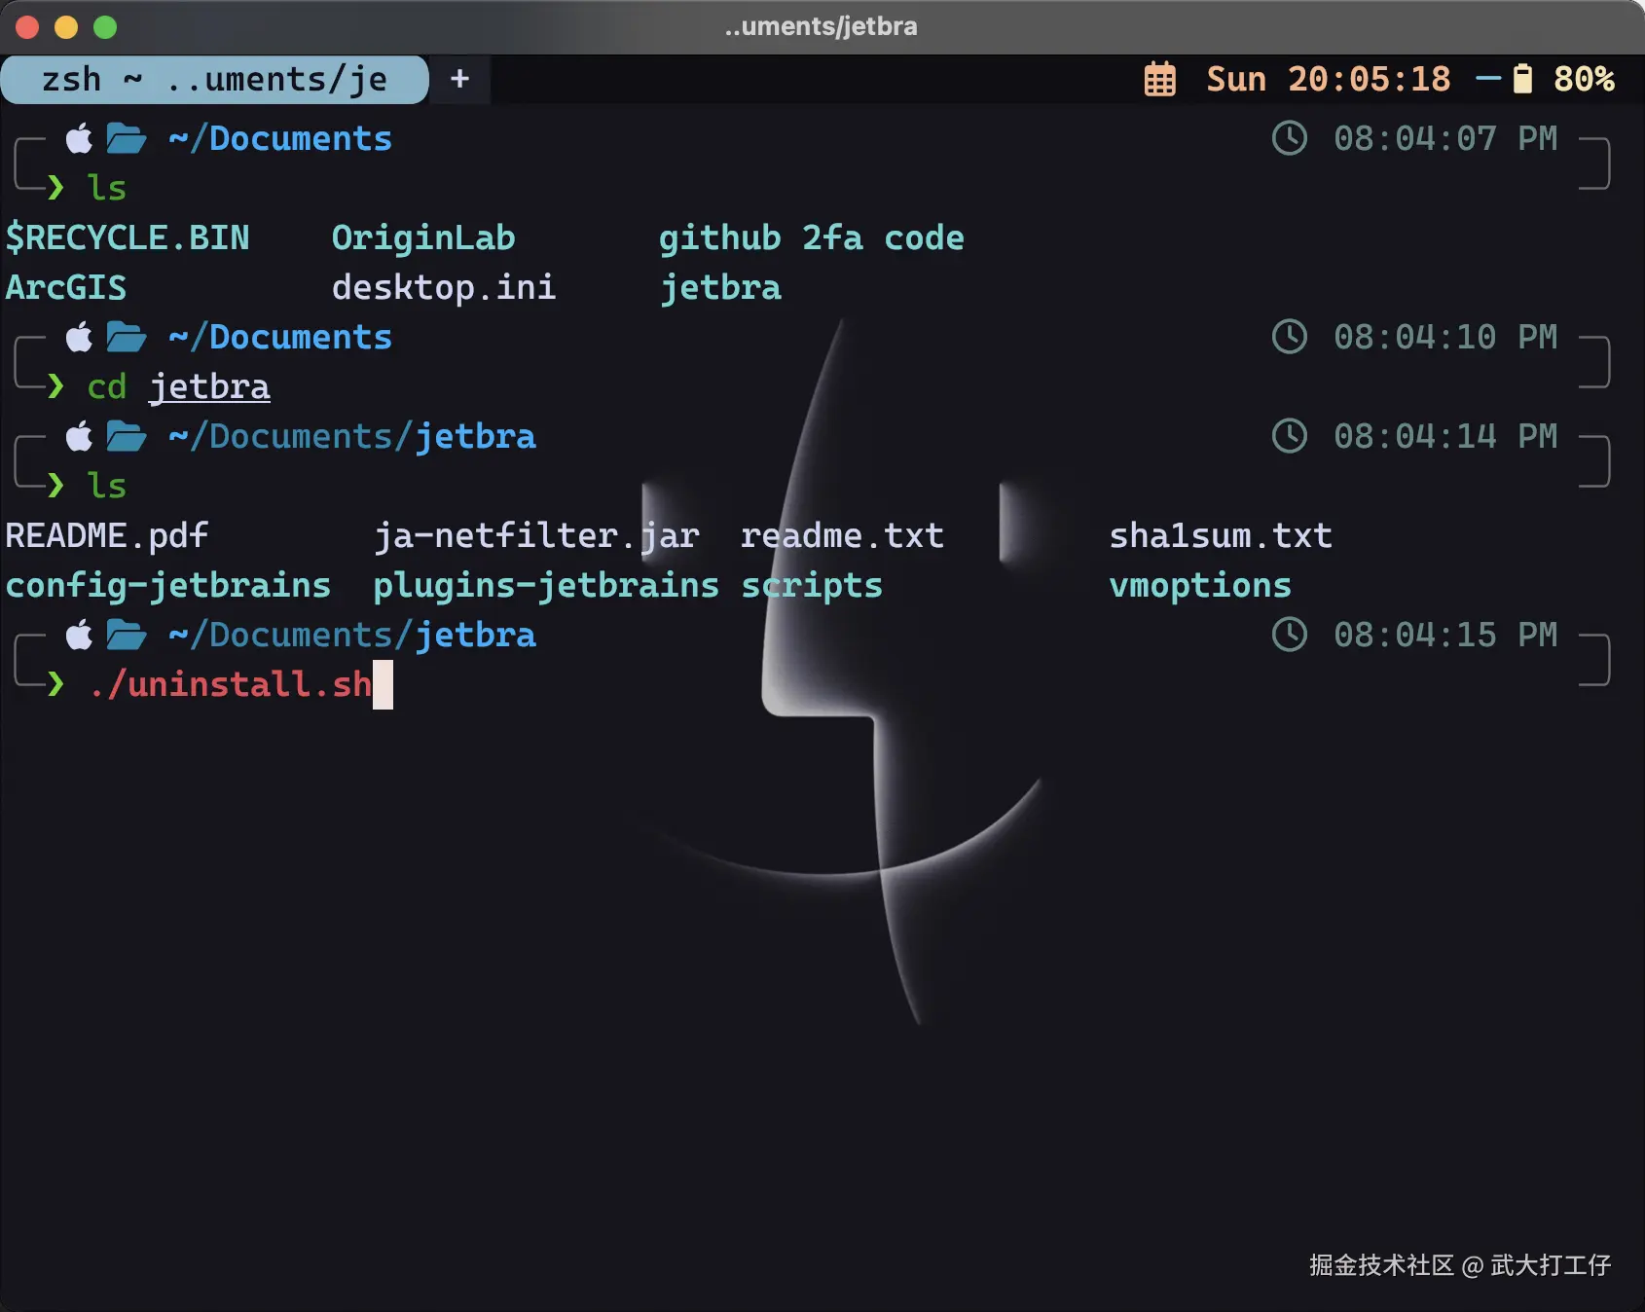Click the scripts directory name
The width and height of the screenshot is (1645, 1312).
tap(812, 586)
